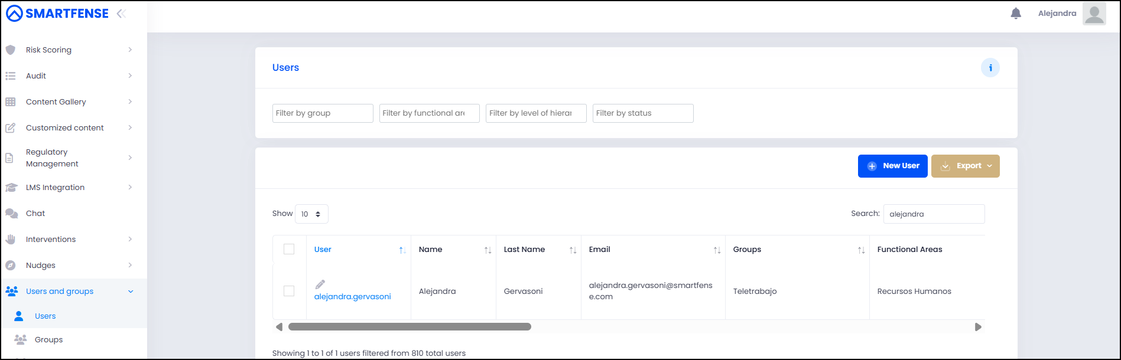Click the Search input field
Screen dimensions: 1121x360
click(x=934, y=214)
